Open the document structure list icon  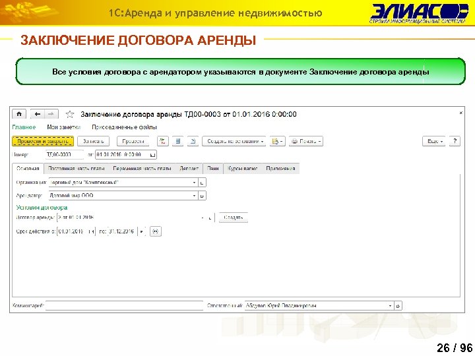[x=178, y=141]
